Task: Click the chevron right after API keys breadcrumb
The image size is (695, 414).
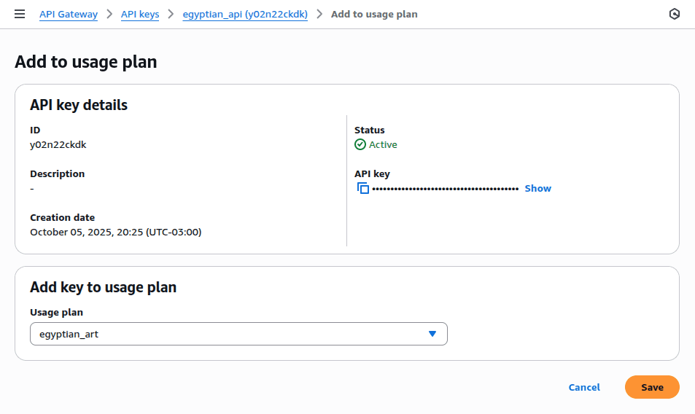Action: (171, 15)
